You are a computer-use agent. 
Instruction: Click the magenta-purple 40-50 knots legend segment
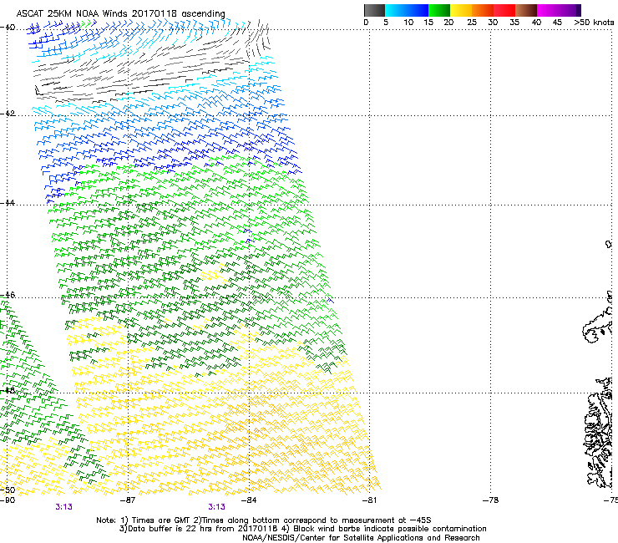[x=559, y=10]
